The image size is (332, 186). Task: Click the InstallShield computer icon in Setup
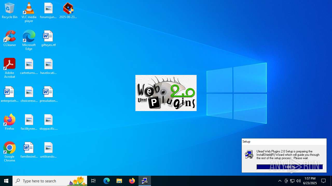(x=249, y=154)
